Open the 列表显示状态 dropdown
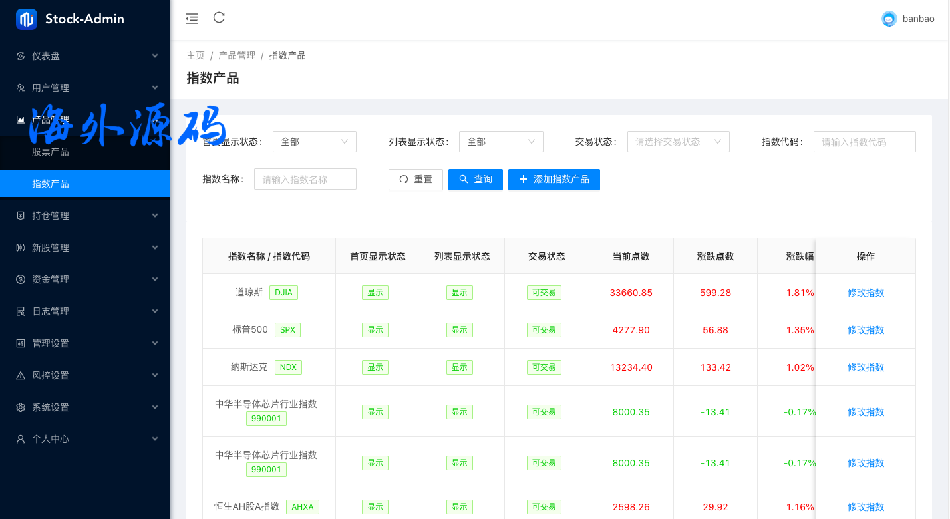The image size is (950, 519). click(x=500, y=142)
